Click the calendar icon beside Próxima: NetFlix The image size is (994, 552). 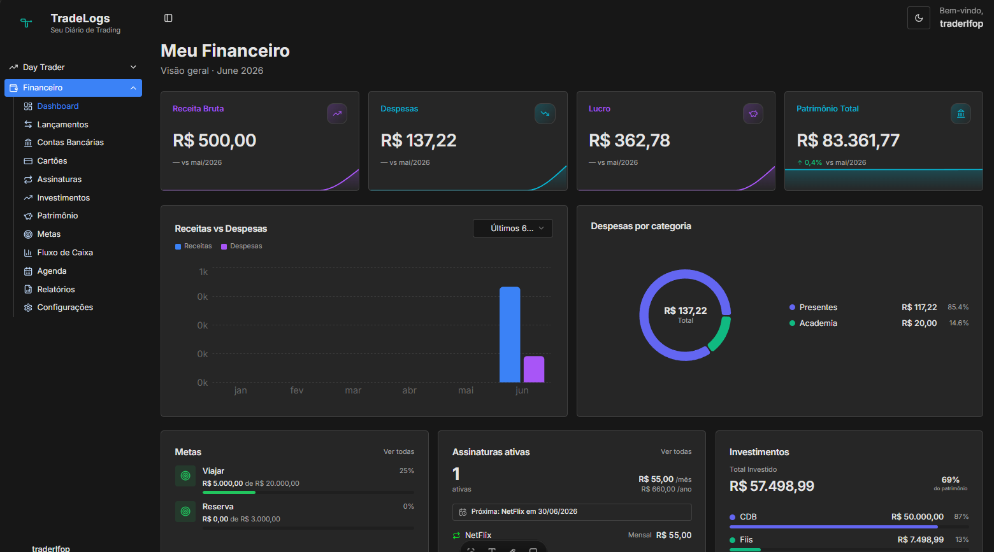coord(463,512)
